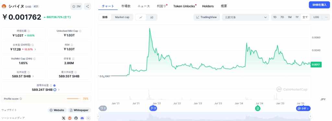
Task: Click the 589.55T SHIB max supply value
Action: pyautogui.click(x=69, y=76)
